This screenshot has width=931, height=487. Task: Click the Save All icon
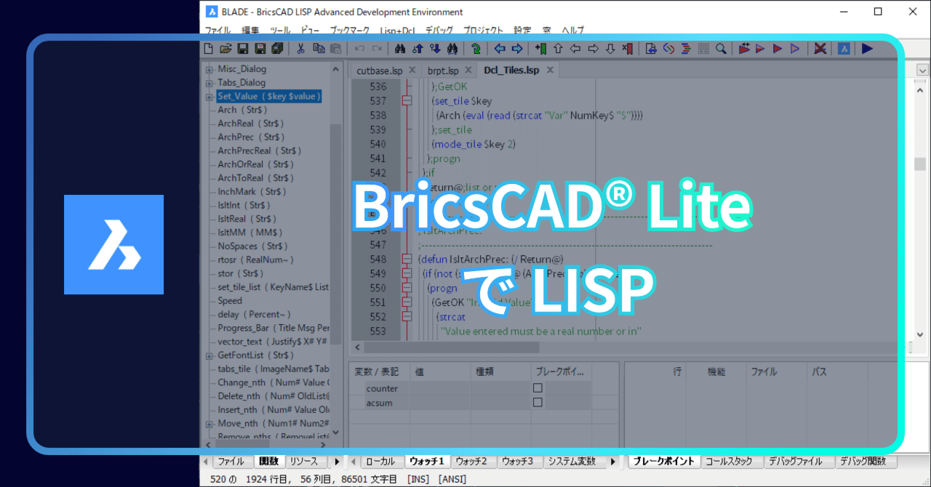tap(276, 48)
